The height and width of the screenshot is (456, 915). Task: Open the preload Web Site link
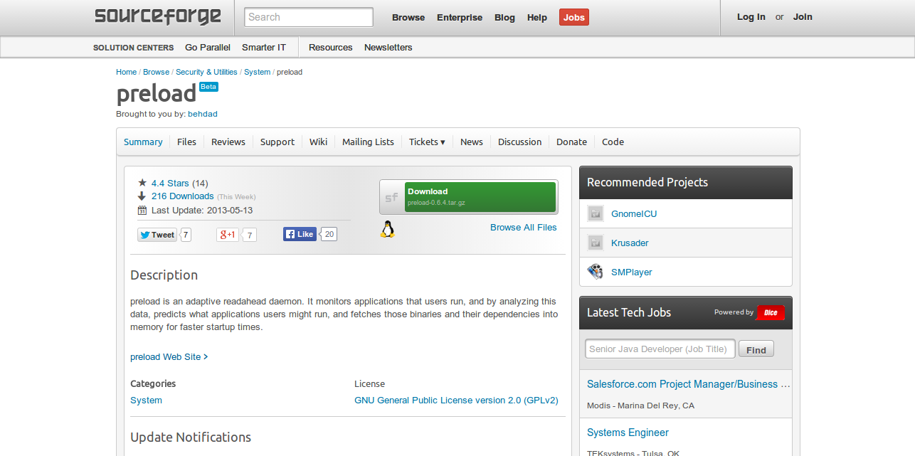point(169,357)
